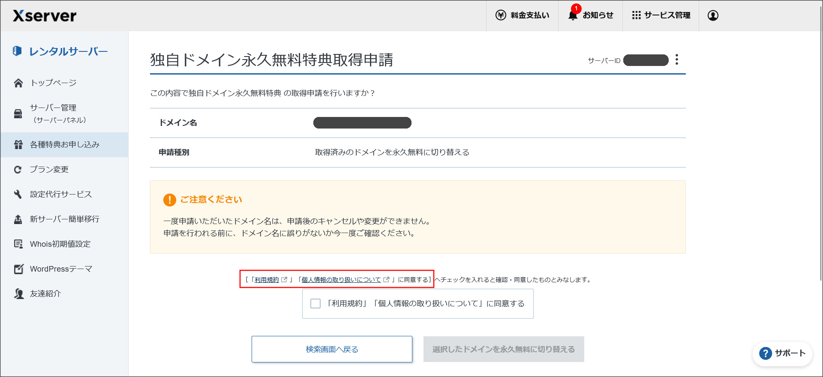This screenshot has height=377, width=823.
Task: Click the service grid dots icon
Action: (x=636, y=15)
